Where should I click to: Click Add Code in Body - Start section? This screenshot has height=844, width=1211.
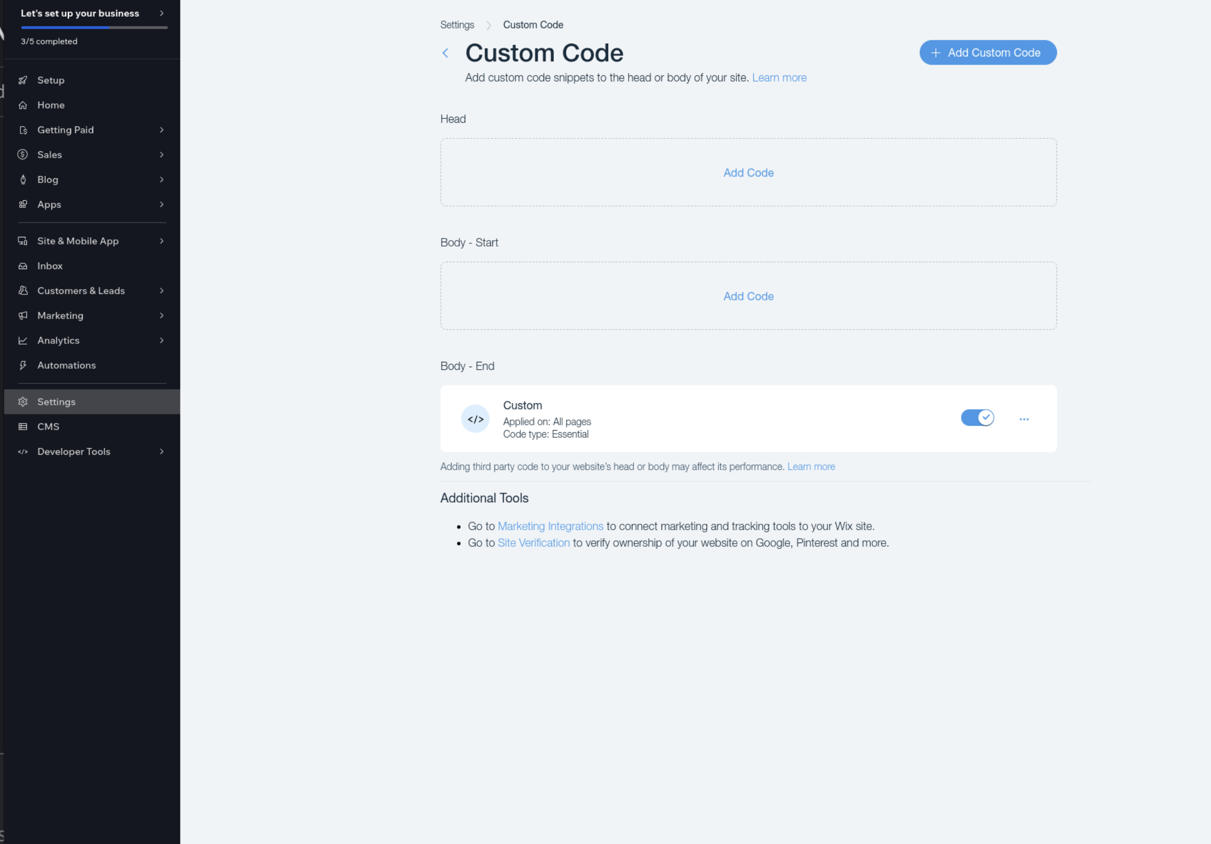(x=748, y=296)
